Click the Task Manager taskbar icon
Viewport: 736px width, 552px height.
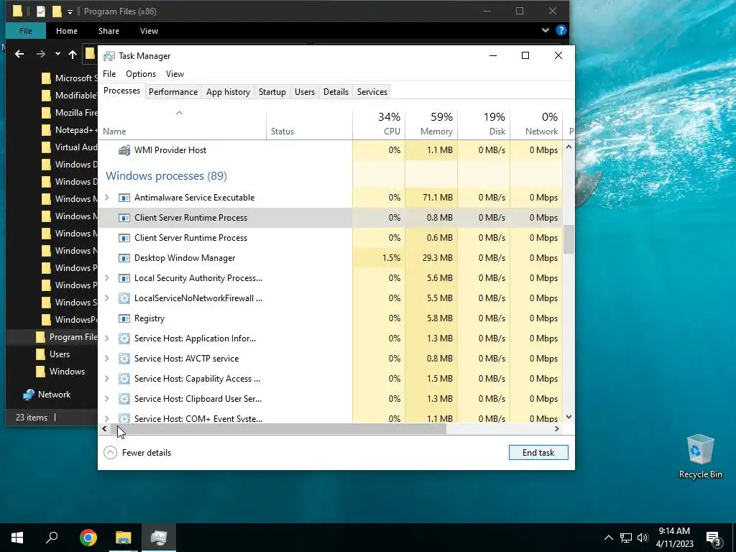(x=159, y=538)
